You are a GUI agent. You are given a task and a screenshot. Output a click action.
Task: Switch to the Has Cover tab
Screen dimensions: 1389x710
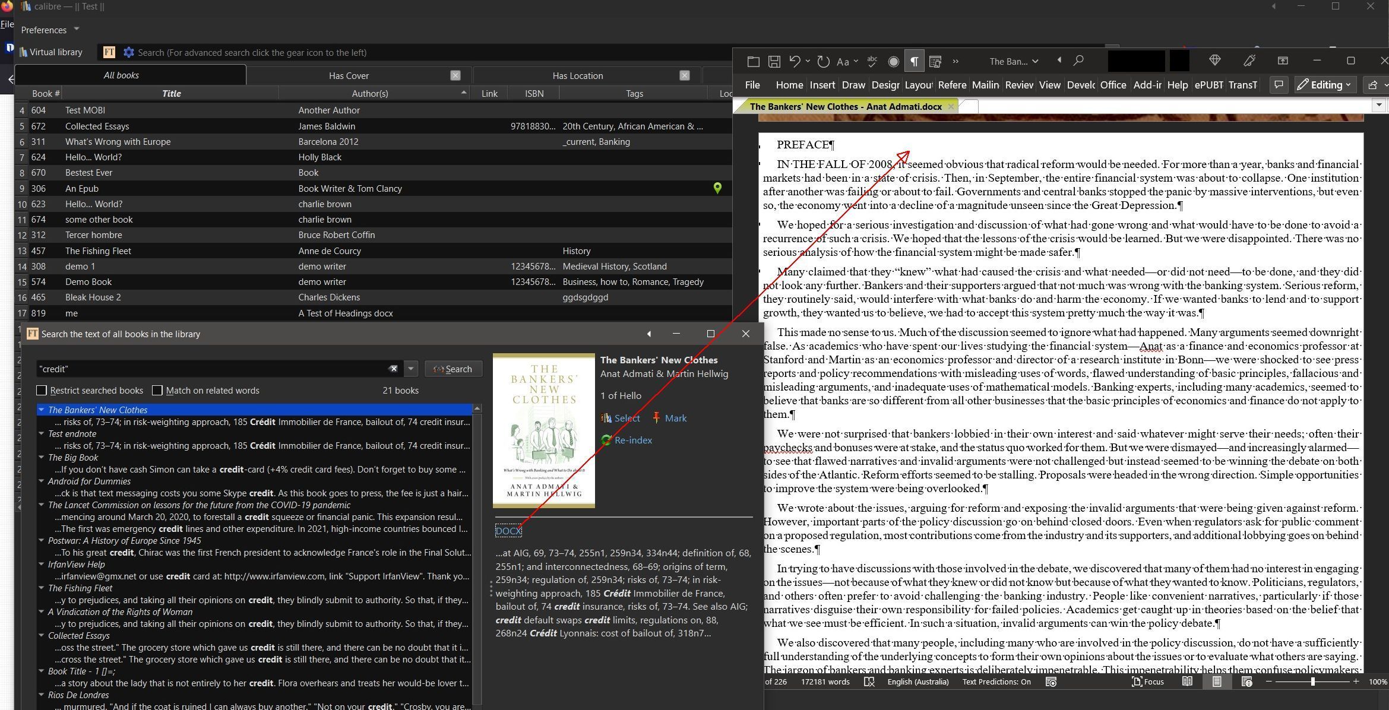349,75
